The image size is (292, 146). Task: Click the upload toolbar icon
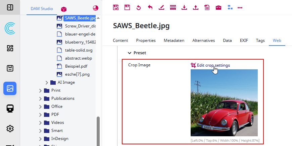(x=196, y=8)
